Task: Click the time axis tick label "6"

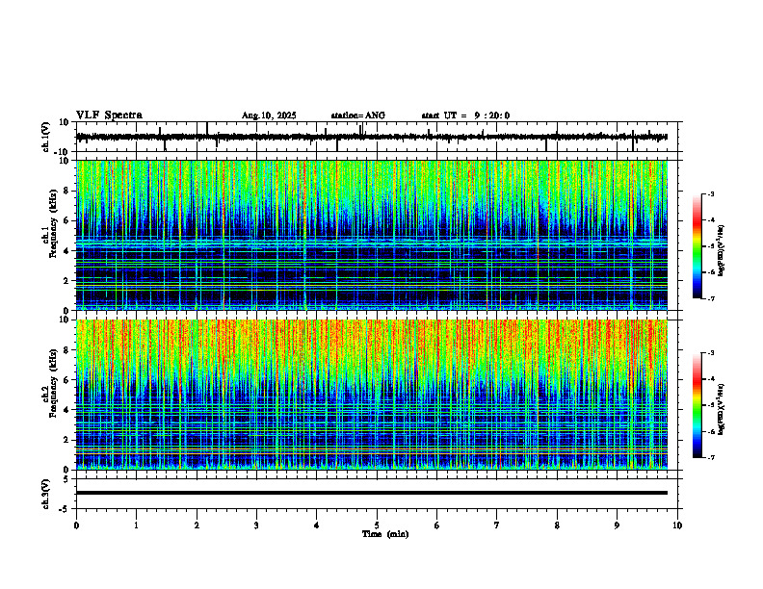Action: pos(437,525)
